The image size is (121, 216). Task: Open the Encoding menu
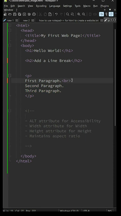pos(41,6)
